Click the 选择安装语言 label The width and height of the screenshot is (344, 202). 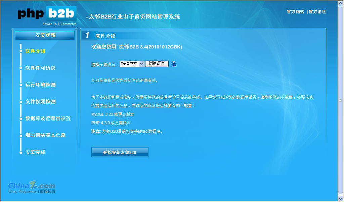(x=103, y=64)
